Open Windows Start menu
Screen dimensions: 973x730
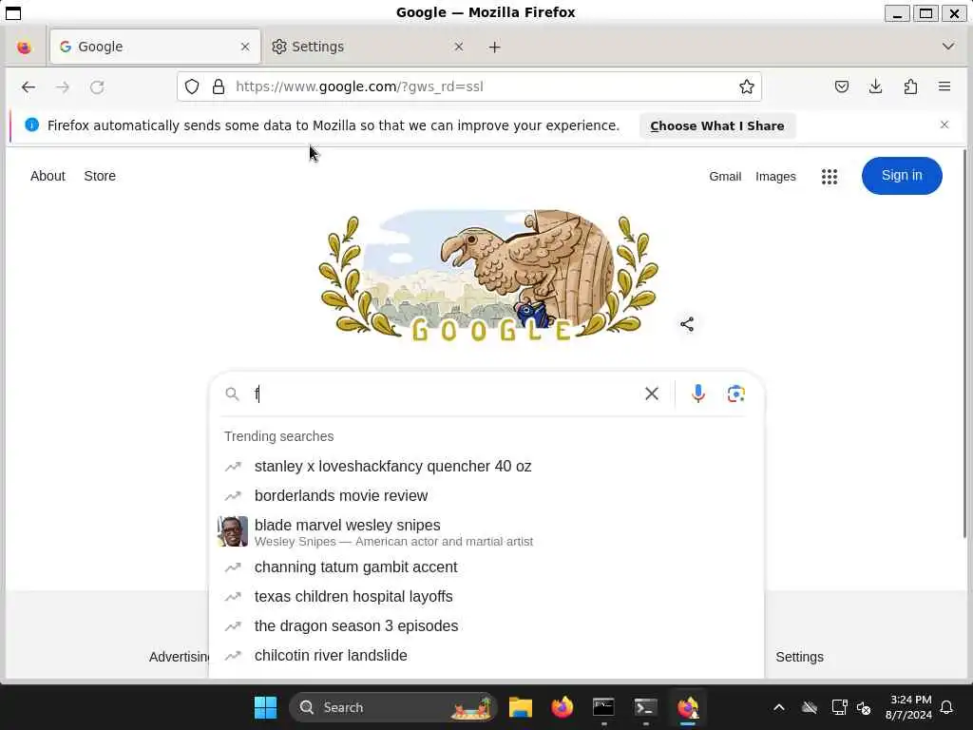[266, 707]
